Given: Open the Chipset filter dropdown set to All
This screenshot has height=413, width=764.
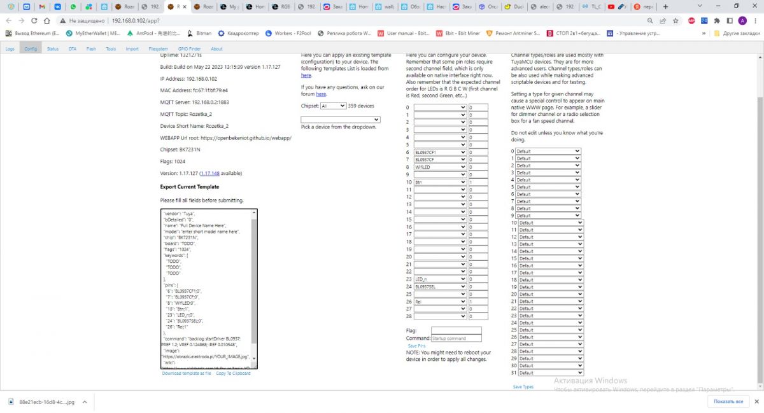Looking at the screenshot, I should pyautogui.click(x=333, y=106).
